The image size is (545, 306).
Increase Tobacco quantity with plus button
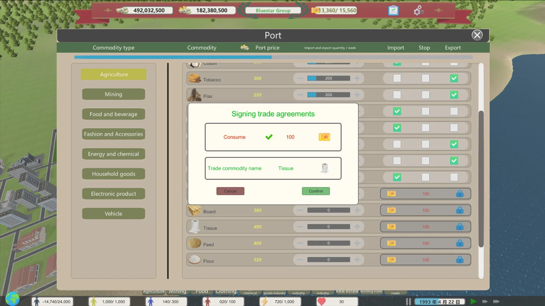coord(357,78)
